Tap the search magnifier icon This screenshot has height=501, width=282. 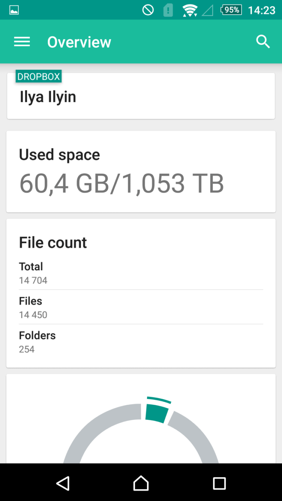[x=263, y=42]
